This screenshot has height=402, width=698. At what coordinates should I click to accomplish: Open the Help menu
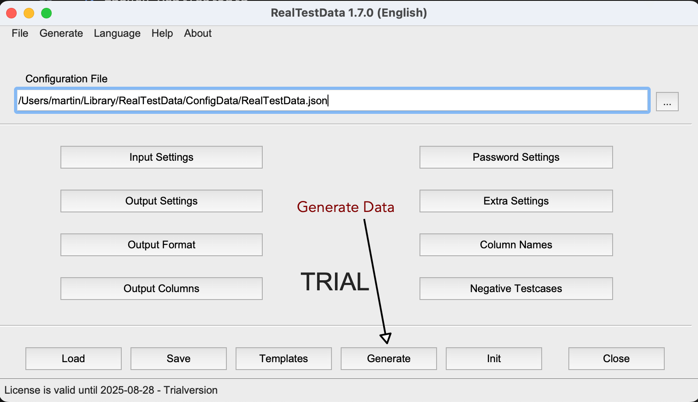click(x=162, y=33)
